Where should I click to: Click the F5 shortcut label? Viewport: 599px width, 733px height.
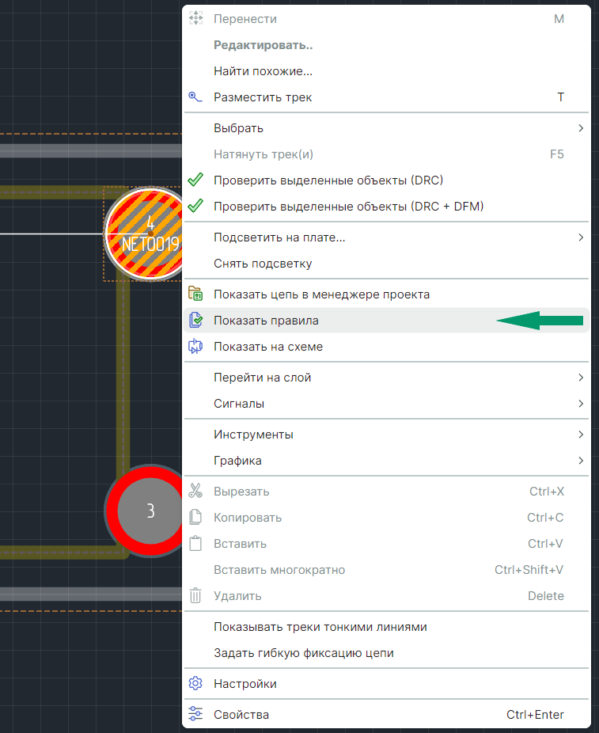point(556,154)
